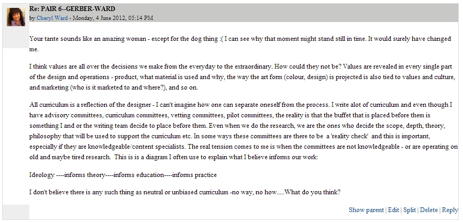This screenshot has height=222, width=463.
Task: Click Cheryl Ward's profile picture
Action: pyautogui.click(x=16, y=17)
